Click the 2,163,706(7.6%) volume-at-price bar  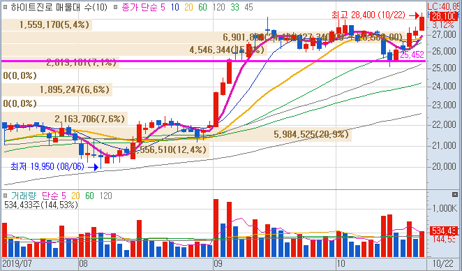(64, 119)
